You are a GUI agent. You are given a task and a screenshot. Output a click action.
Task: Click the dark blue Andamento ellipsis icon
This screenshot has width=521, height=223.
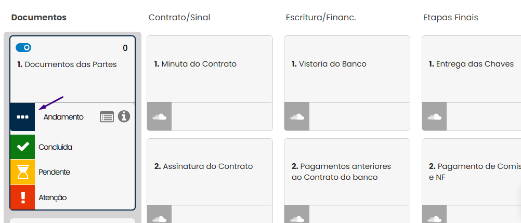(x=22, y=117)
